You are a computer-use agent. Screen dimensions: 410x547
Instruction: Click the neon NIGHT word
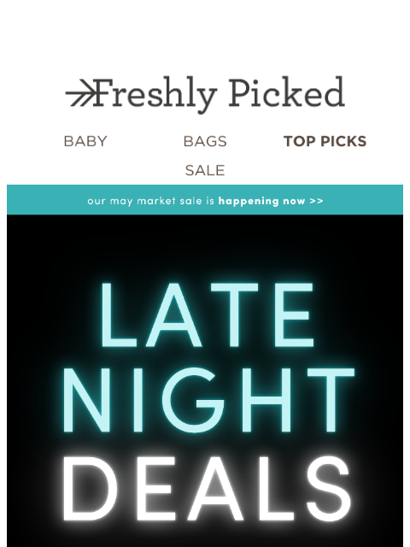tap(208, 400)
